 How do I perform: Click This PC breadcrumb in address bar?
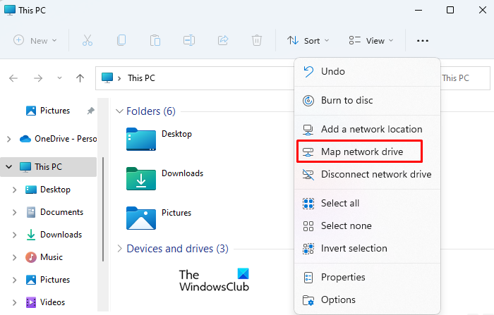point(141,78)
